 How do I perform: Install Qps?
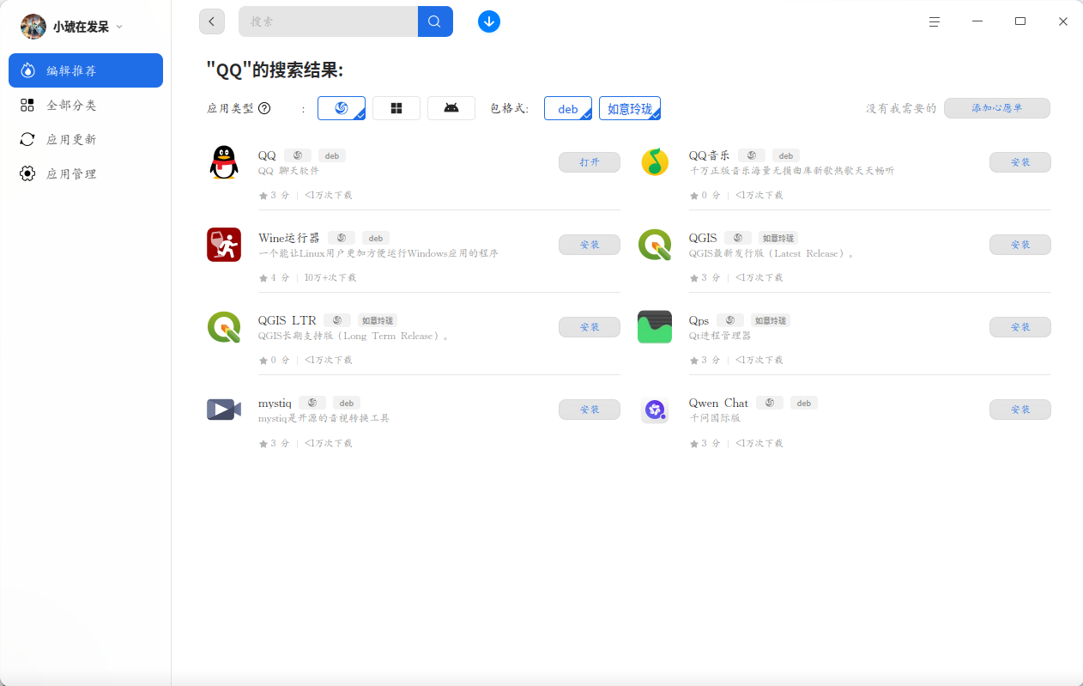coord(1020,327)
